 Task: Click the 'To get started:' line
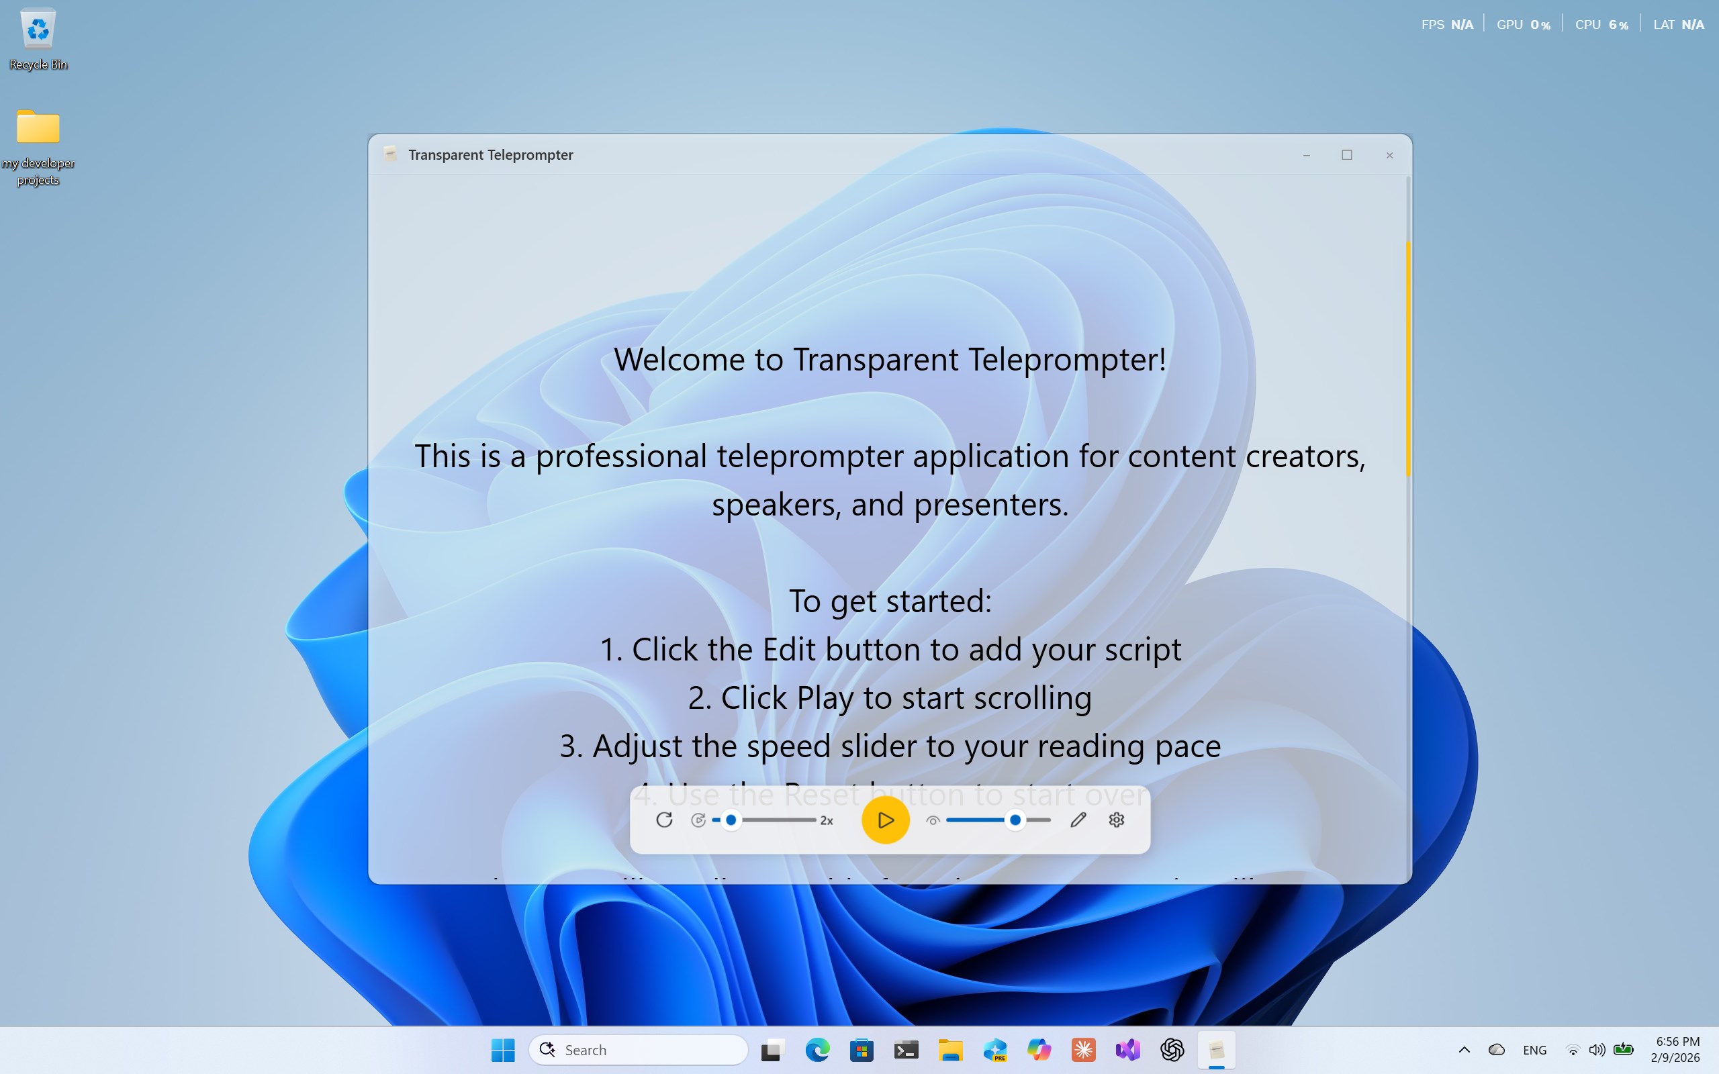click(890, 601)
